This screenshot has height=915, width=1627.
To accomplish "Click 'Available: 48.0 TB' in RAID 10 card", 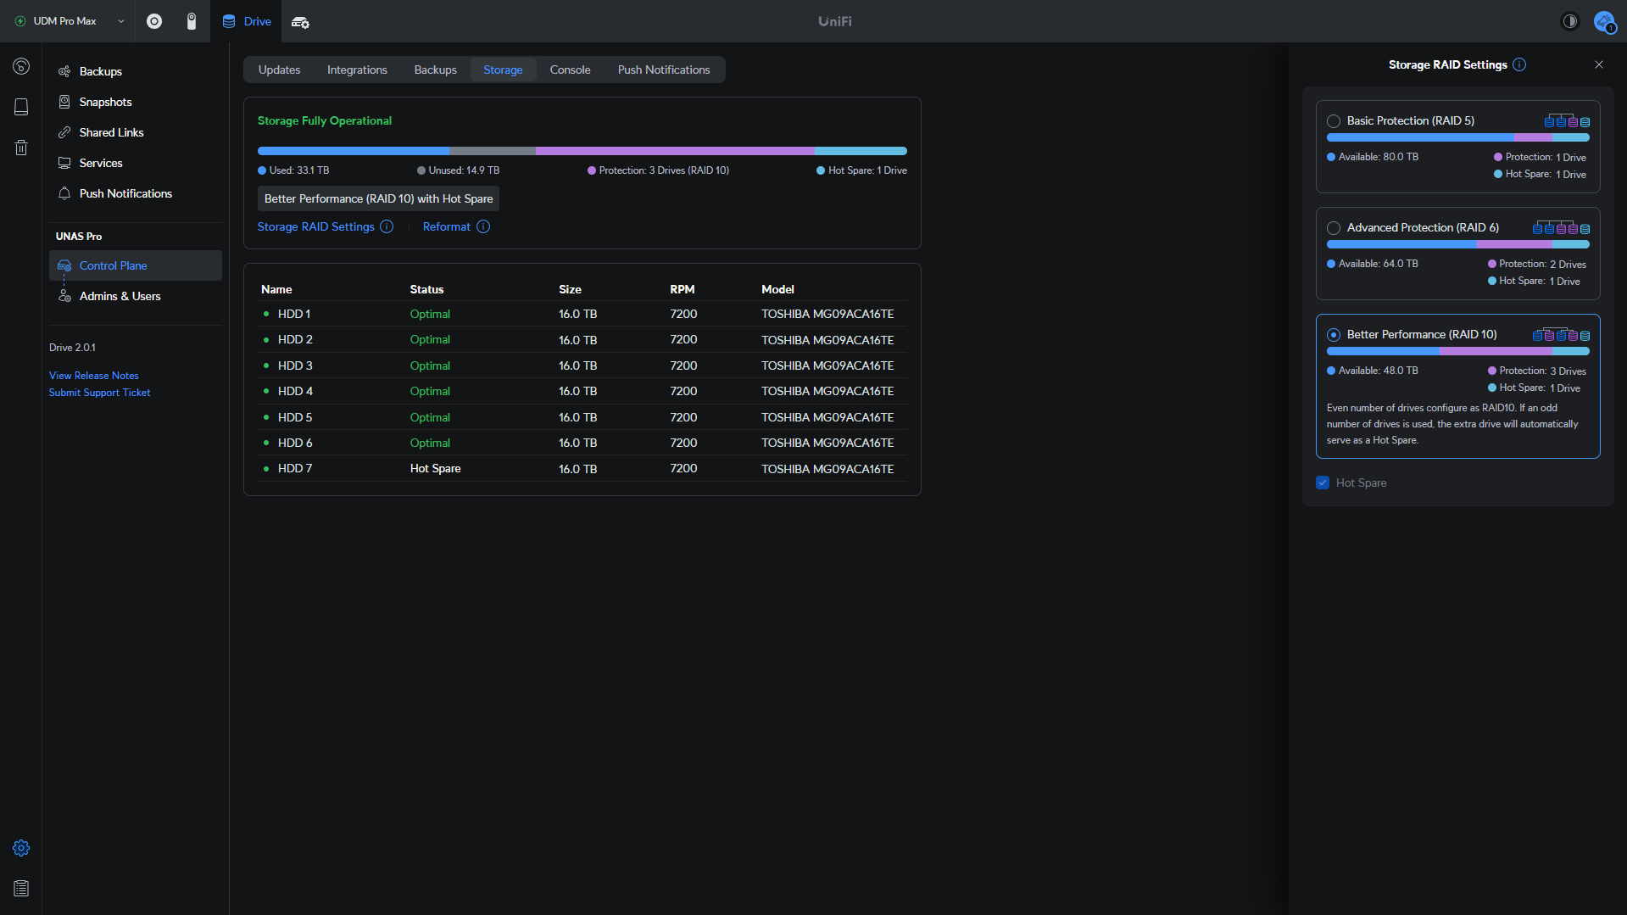I will pyautogui.click(x=1373, y=371).
